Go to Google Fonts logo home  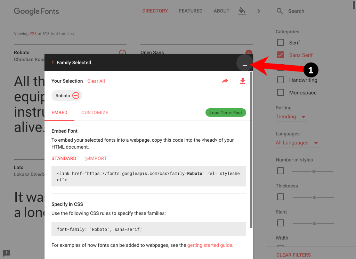click(x=36, y=11)
